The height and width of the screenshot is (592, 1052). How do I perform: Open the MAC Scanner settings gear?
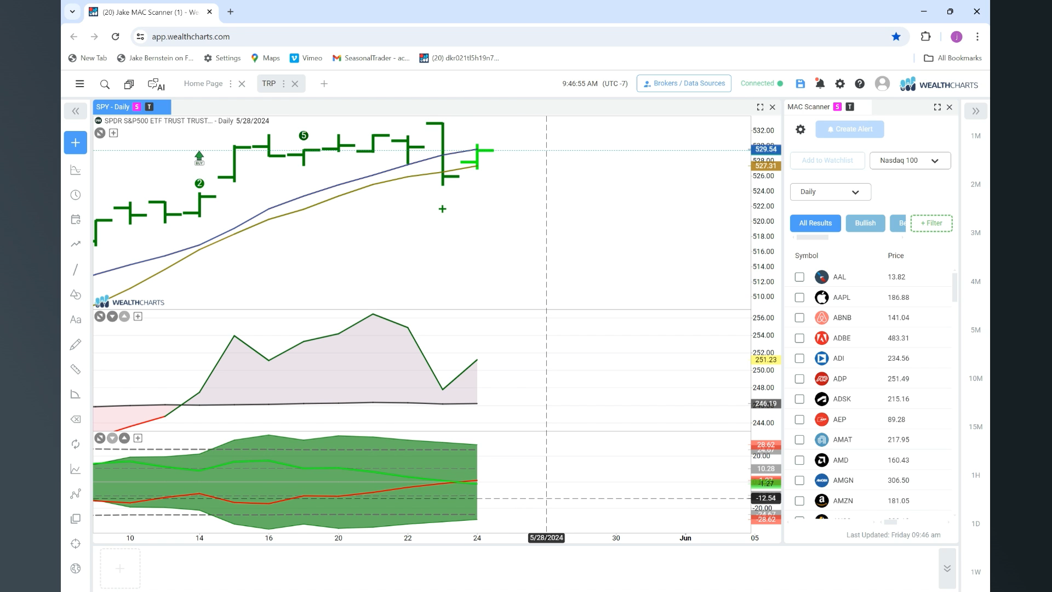[801, 129]
